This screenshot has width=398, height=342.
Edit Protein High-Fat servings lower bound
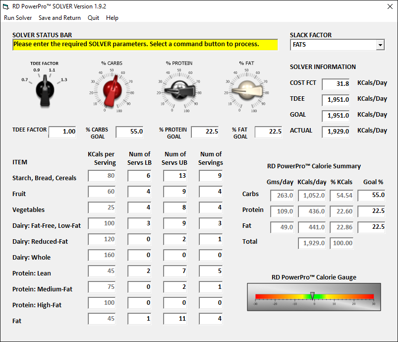coord(139,303)
